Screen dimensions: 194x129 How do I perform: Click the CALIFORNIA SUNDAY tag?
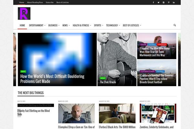click(x=147, y=72)
